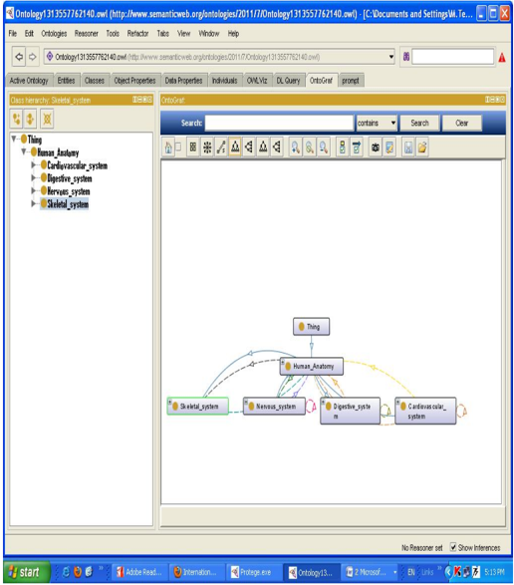Go forward with the right arrow button
Image resolution: width=514 pixels, height=585 pixels.
click(x=33, y=57)
